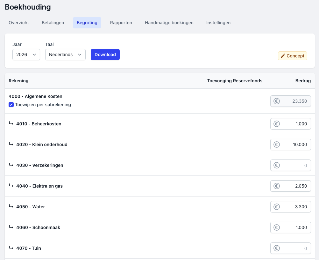
Task: Open the Betalingen tab
Action: click(x=53, y=23)
